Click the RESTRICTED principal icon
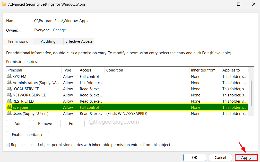This screenshot has height=162, width=260. coord(10,101)
